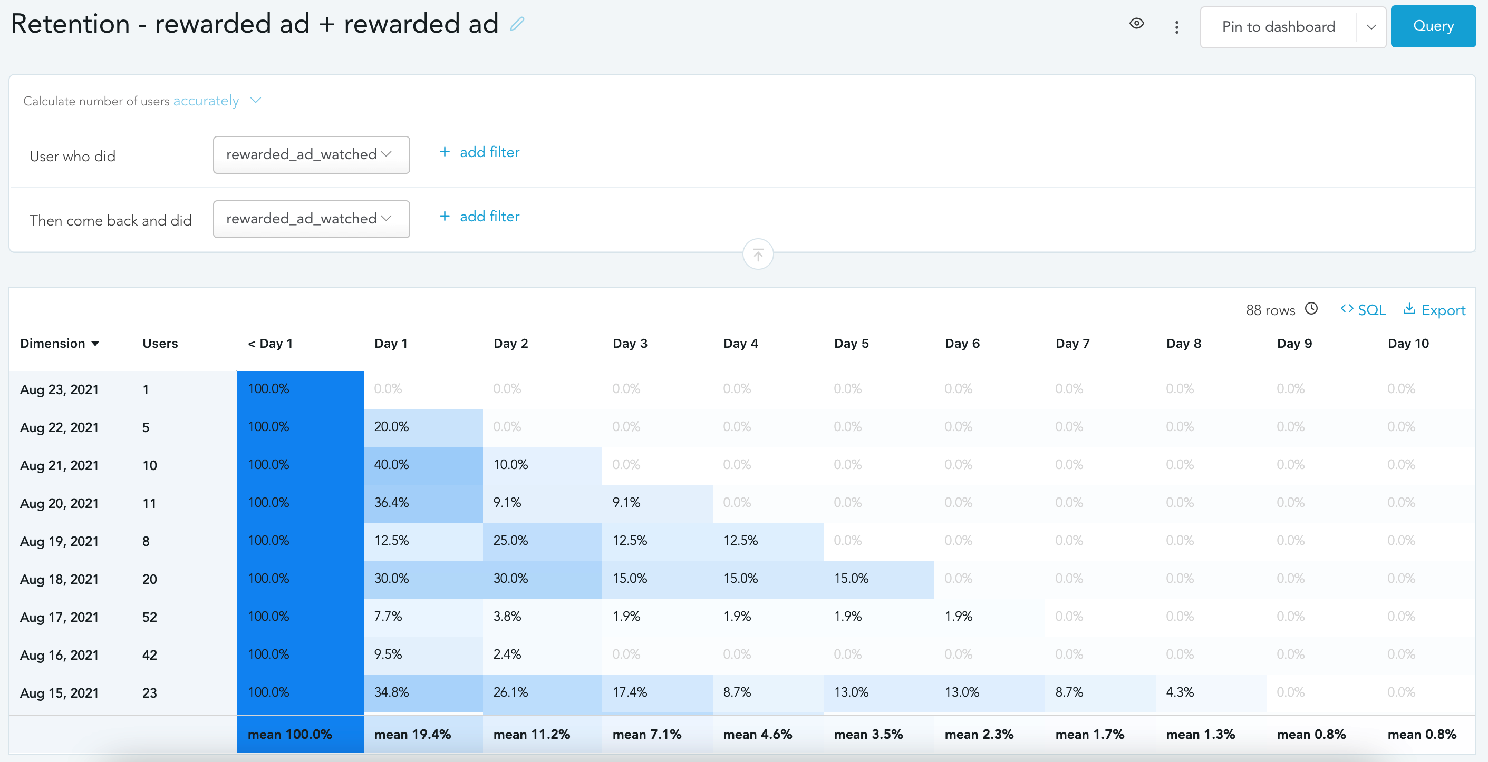Select the Aug 18, 2021 row label
The height and width of the screenshot is (762, 1488).
(x=59, y=579)
